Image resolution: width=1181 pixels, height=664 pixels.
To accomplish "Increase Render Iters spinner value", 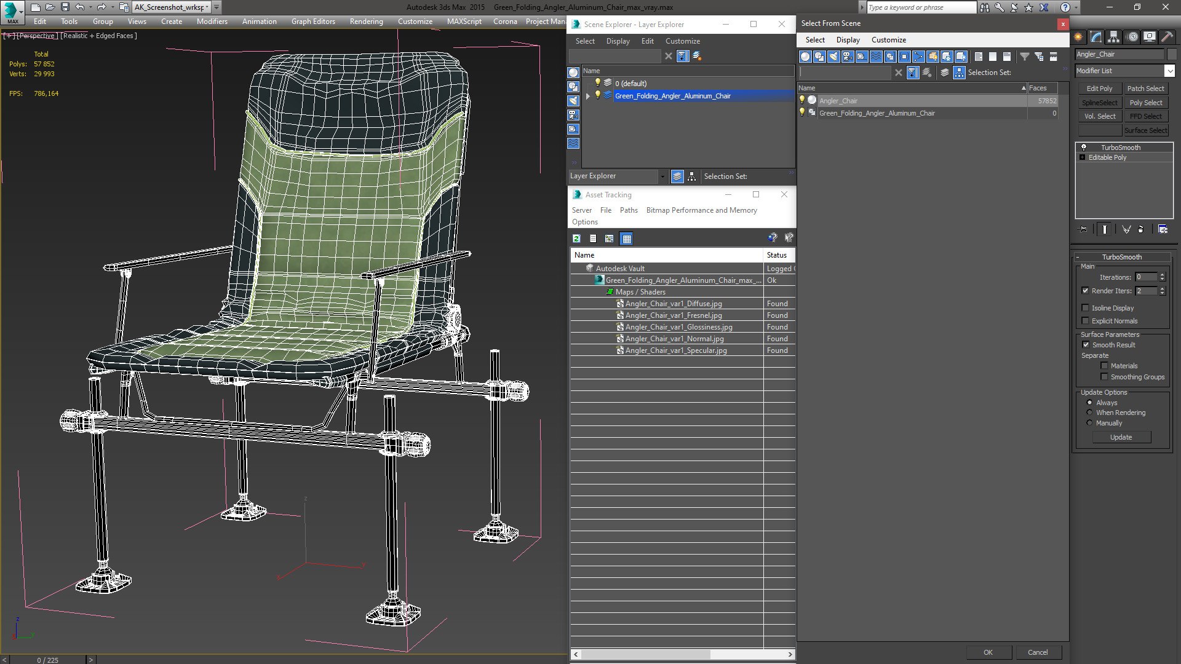I will tap(1162, 288).
